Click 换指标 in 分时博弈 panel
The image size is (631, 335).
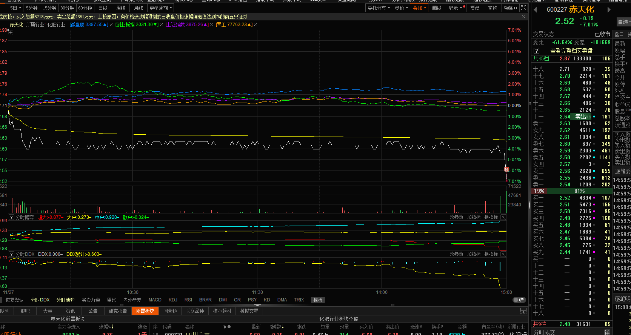click(x=491, y=217)
